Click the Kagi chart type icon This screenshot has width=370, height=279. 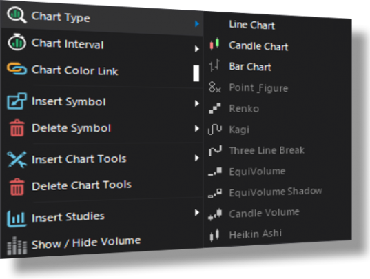coord(215,130)
